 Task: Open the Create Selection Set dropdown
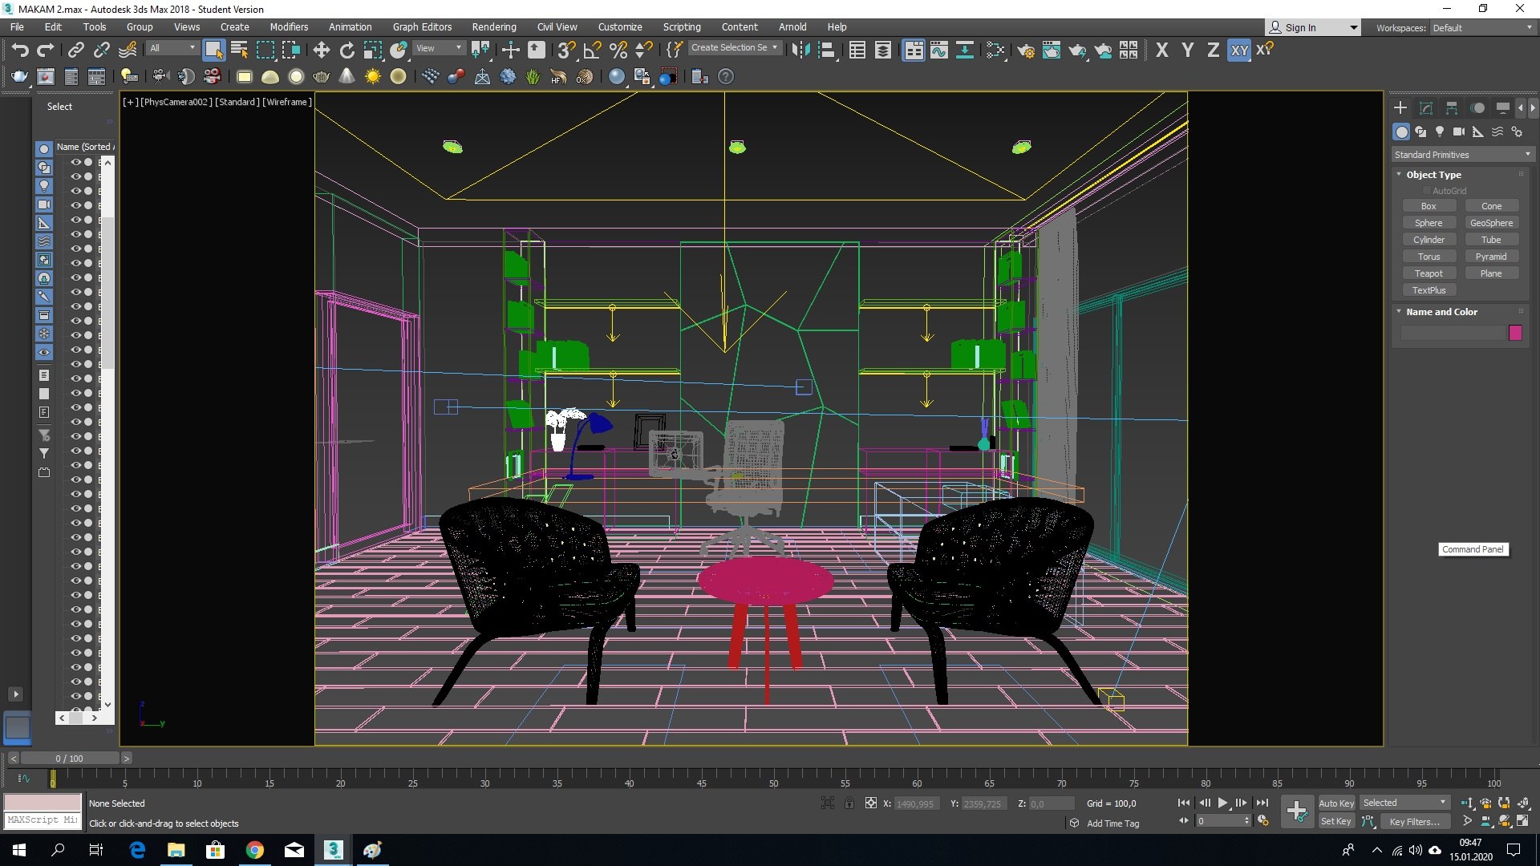click(734, 48)
